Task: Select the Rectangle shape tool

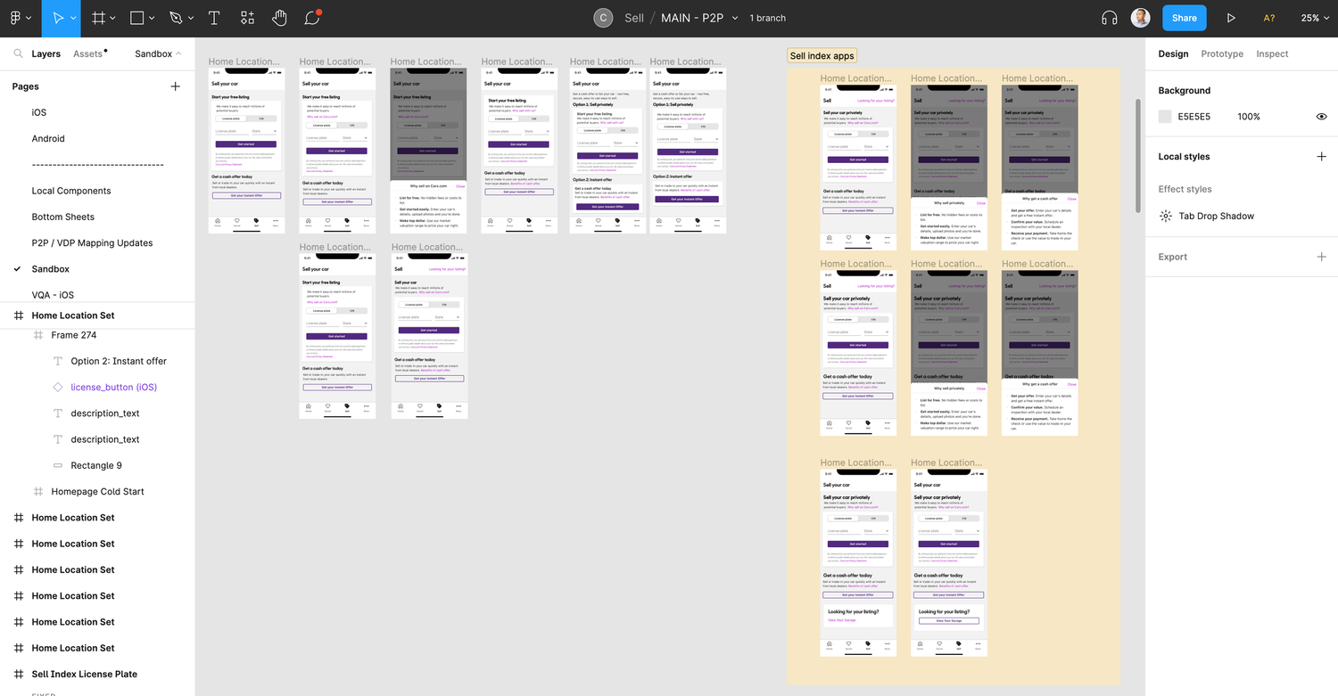Action: (136, 18)
